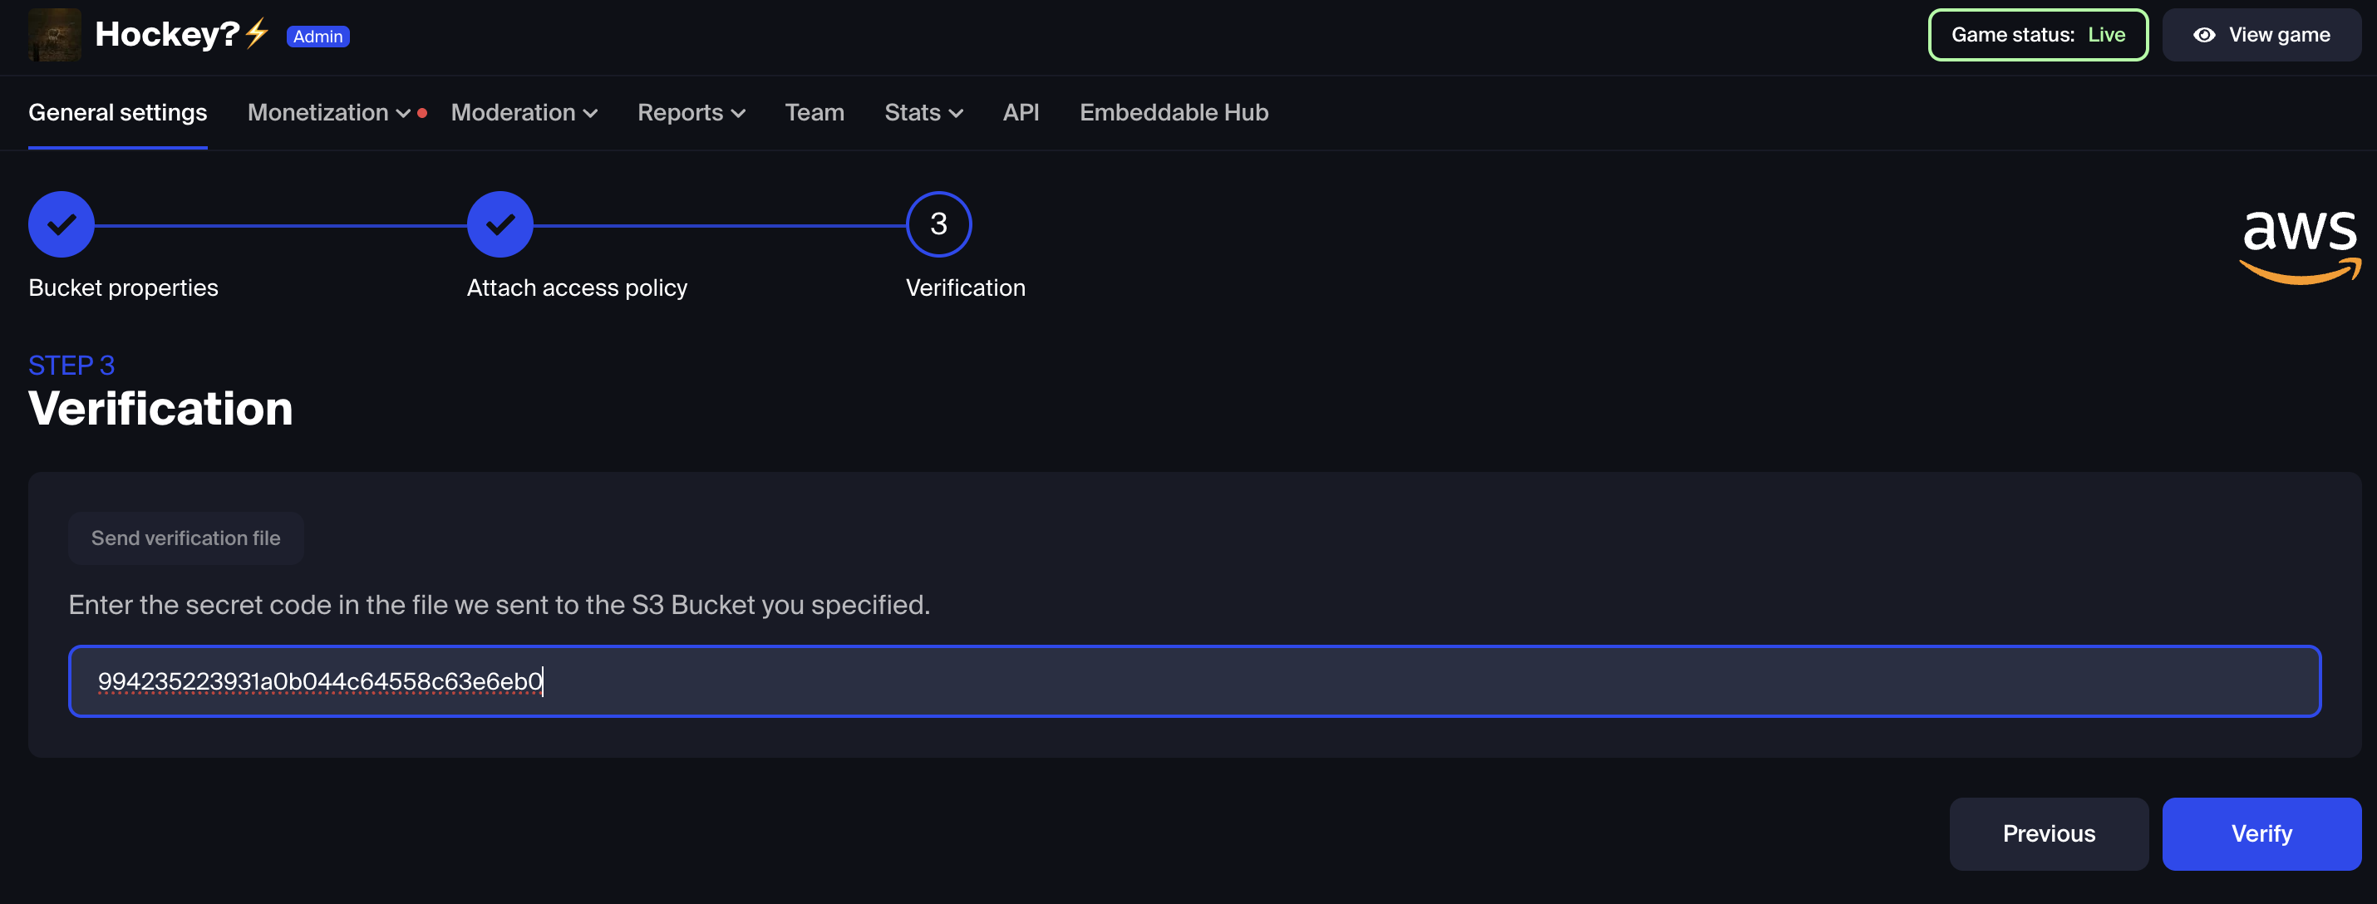Image resolution: width=2377 pixels, height=904 pixels.
Task: Click the Verify button
Action: tap(2261, 833)
